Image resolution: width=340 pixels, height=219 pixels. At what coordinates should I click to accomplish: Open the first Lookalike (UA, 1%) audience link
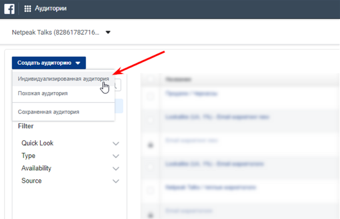[x=217, y=117]
